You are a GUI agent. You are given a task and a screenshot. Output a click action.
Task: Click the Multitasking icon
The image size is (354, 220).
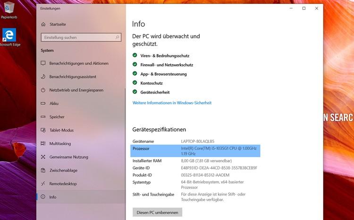pyautogui.click(x=43, y=143)
